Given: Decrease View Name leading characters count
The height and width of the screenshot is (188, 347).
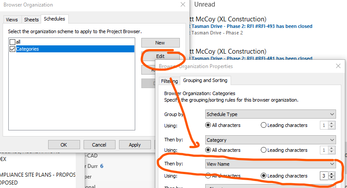Looking at the screenshot, I should pos(332,178).
